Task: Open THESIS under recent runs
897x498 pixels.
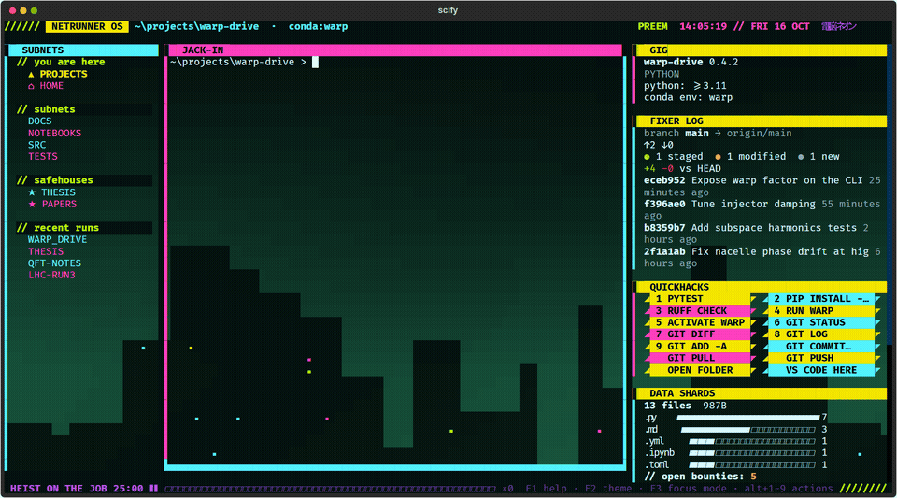Action: 45,251
